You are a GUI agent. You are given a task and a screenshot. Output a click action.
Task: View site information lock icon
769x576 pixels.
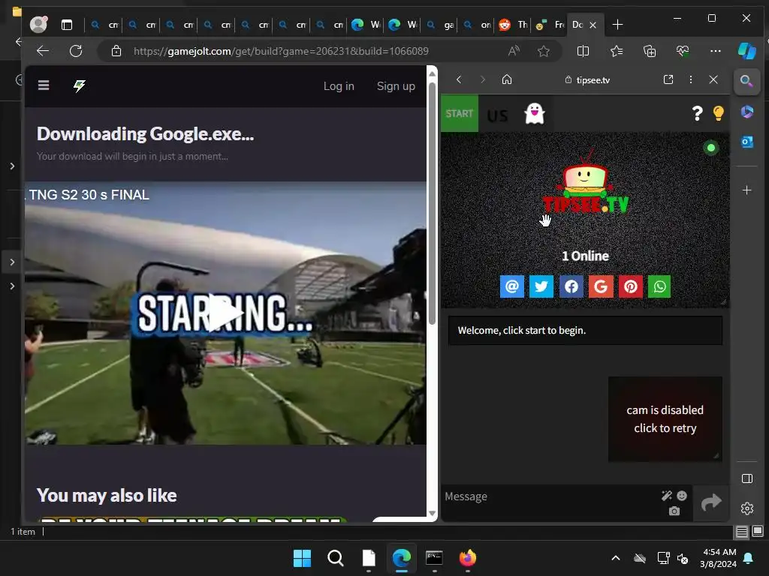click(116, 51)
